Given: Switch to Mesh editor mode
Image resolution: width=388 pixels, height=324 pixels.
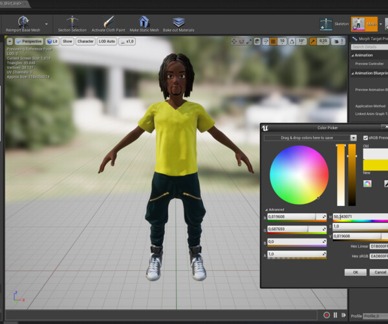Looking at the screenshot, I should click(364, 24).
